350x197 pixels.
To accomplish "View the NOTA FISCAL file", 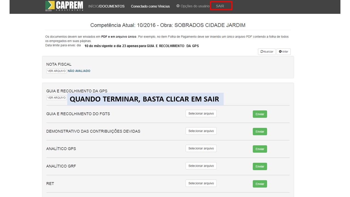I will pos(57,71).
